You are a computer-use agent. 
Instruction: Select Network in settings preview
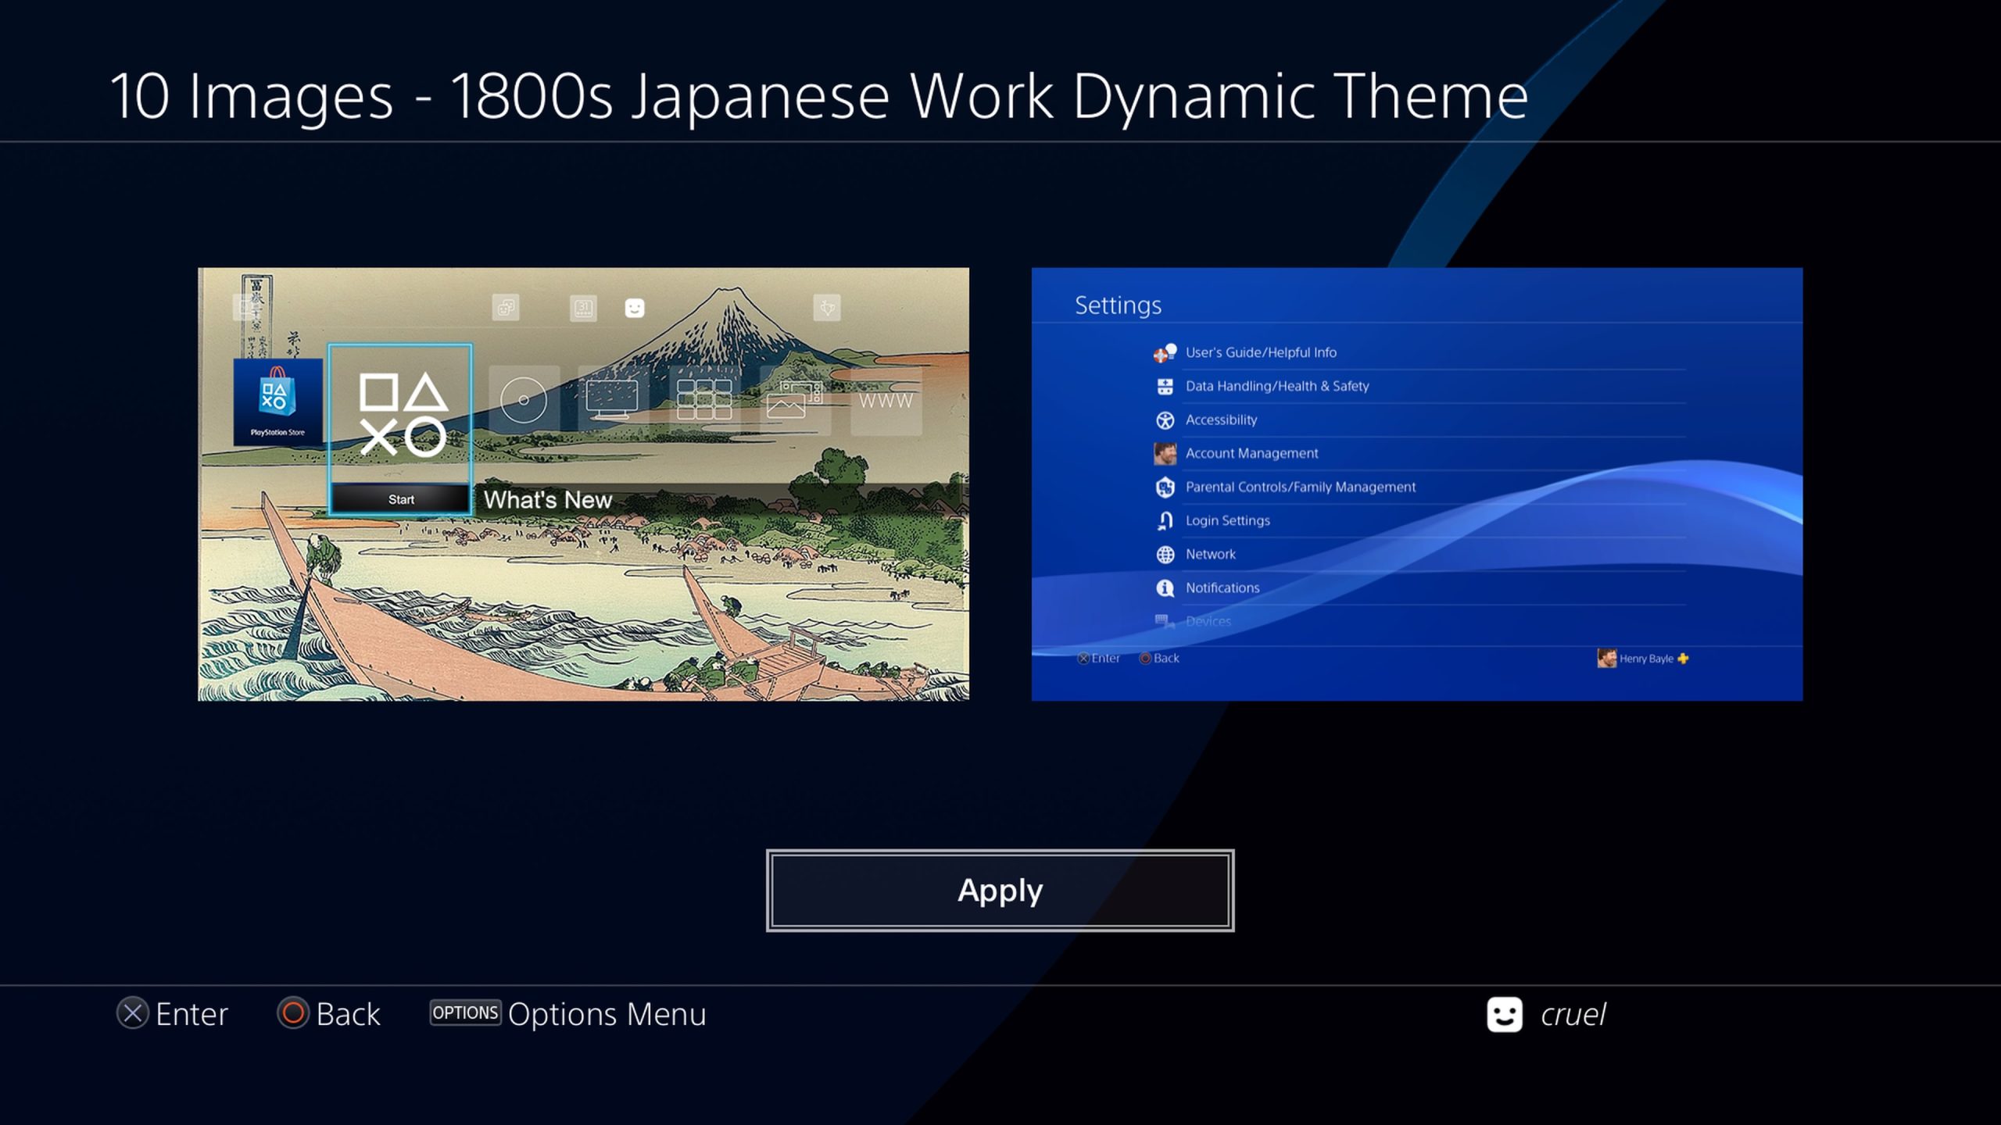pos(1210,554)
